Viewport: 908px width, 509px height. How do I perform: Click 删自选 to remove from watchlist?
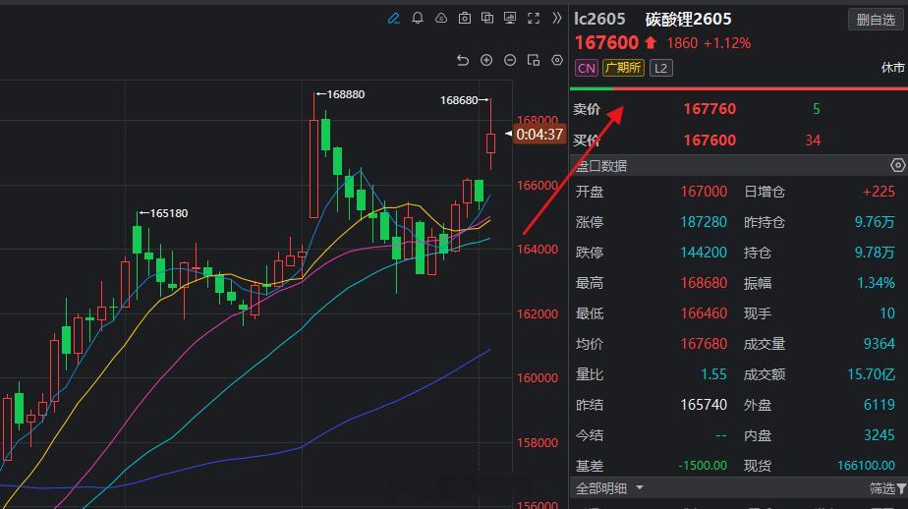pos(876,20)
